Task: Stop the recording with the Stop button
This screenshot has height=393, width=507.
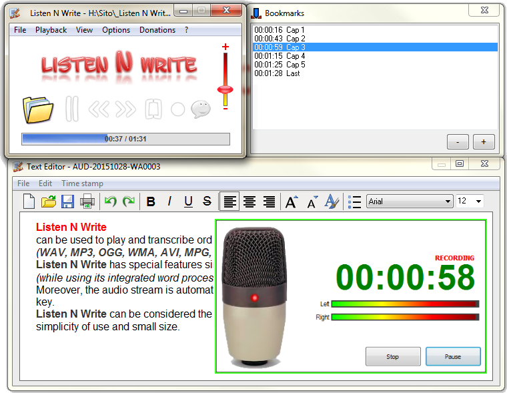Action: (393, 356)
